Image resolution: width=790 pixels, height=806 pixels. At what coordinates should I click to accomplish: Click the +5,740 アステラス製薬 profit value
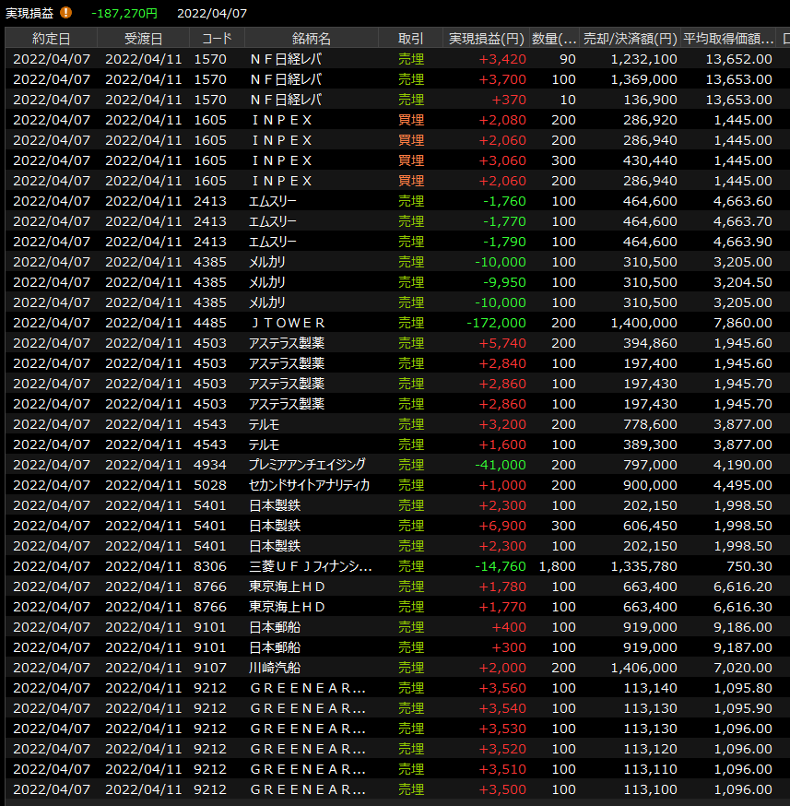tap(502, 343)
